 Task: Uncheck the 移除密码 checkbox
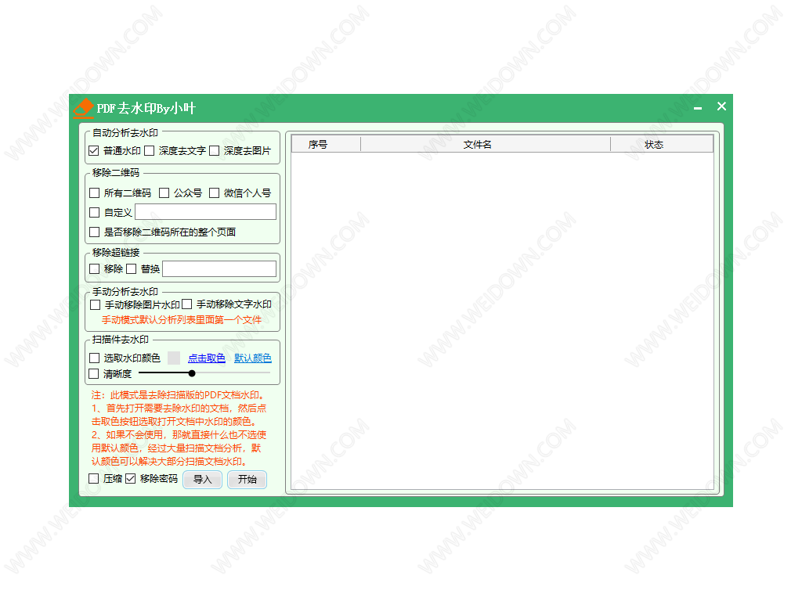click(x=131, y=479)
